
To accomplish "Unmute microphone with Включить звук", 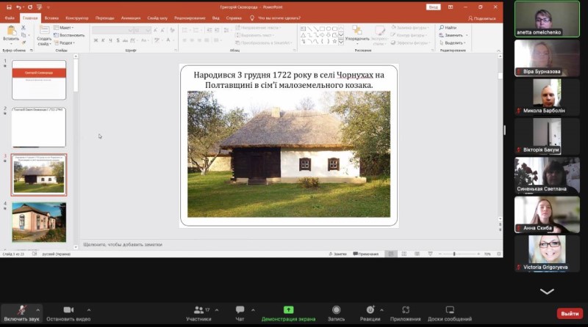I will tap(21, 314).
